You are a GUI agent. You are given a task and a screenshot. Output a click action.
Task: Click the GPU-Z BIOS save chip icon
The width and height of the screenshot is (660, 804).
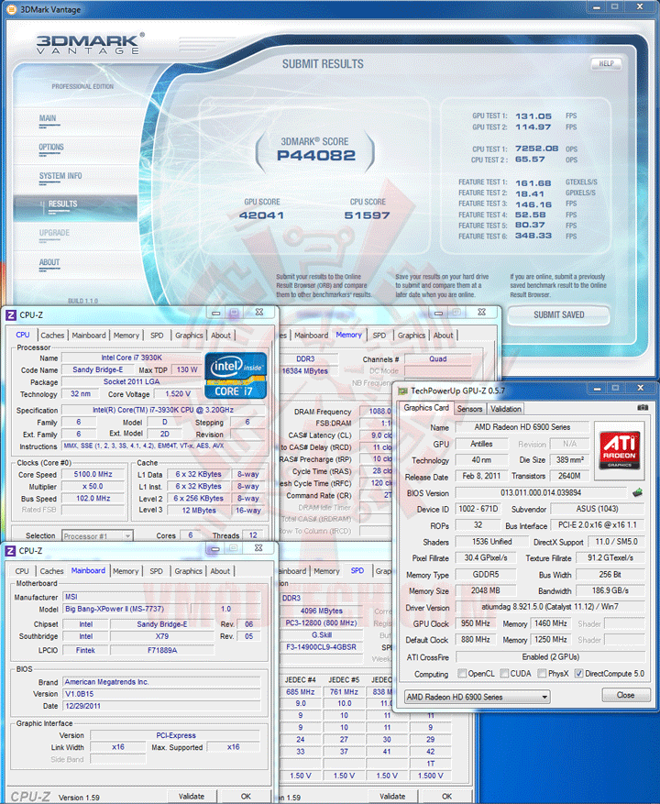[x=637, y=492]
